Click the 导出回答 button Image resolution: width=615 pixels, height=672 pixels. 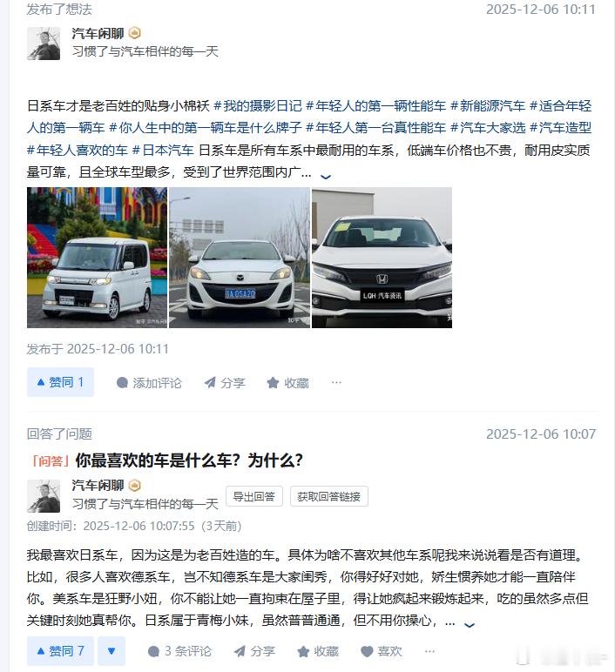253,496
